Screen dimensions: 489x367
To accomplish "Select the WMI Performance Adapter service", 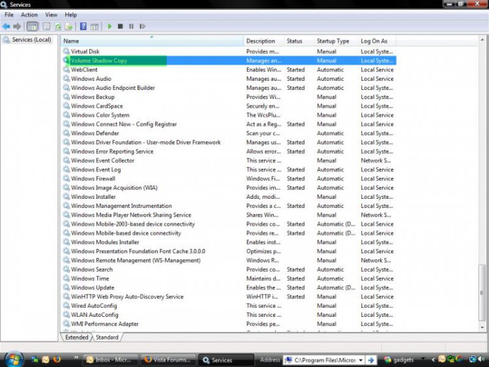I will click(230, 324).
